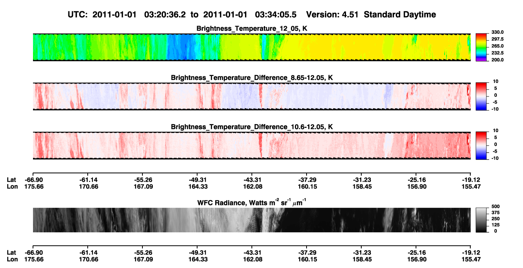Click the '265.0' color bar label
523x268 pixels.
click(497, 46)
